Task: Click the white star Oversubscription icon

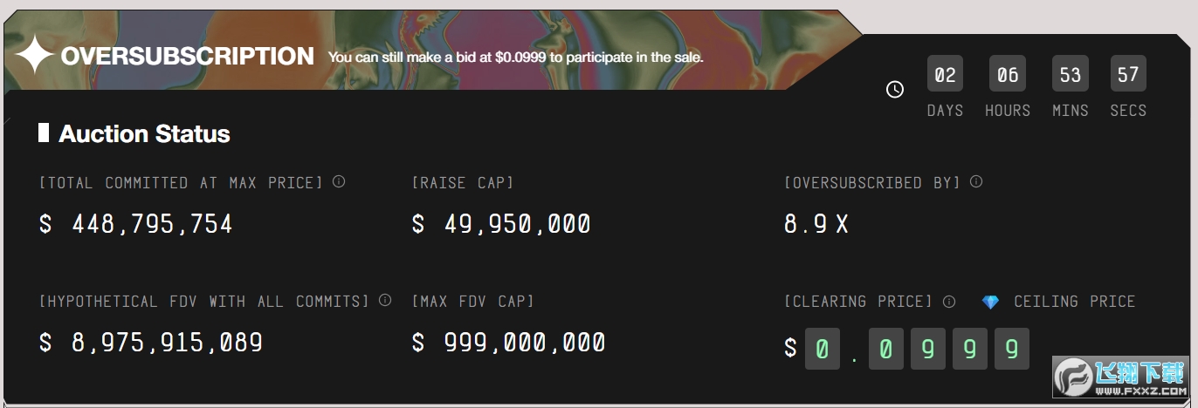Action: coord(35,57)
